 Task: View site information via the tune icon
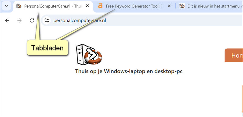pyautogui.click(x=47, y=21)
